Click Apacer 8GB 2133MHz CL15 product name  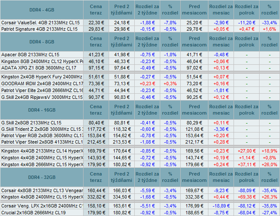(x=30, y=55)
